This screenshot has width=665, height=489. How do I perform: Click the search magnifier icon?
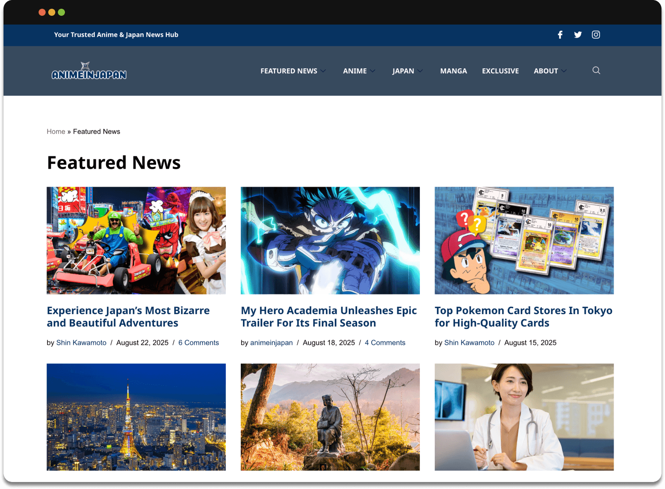(x=596, y=71)
